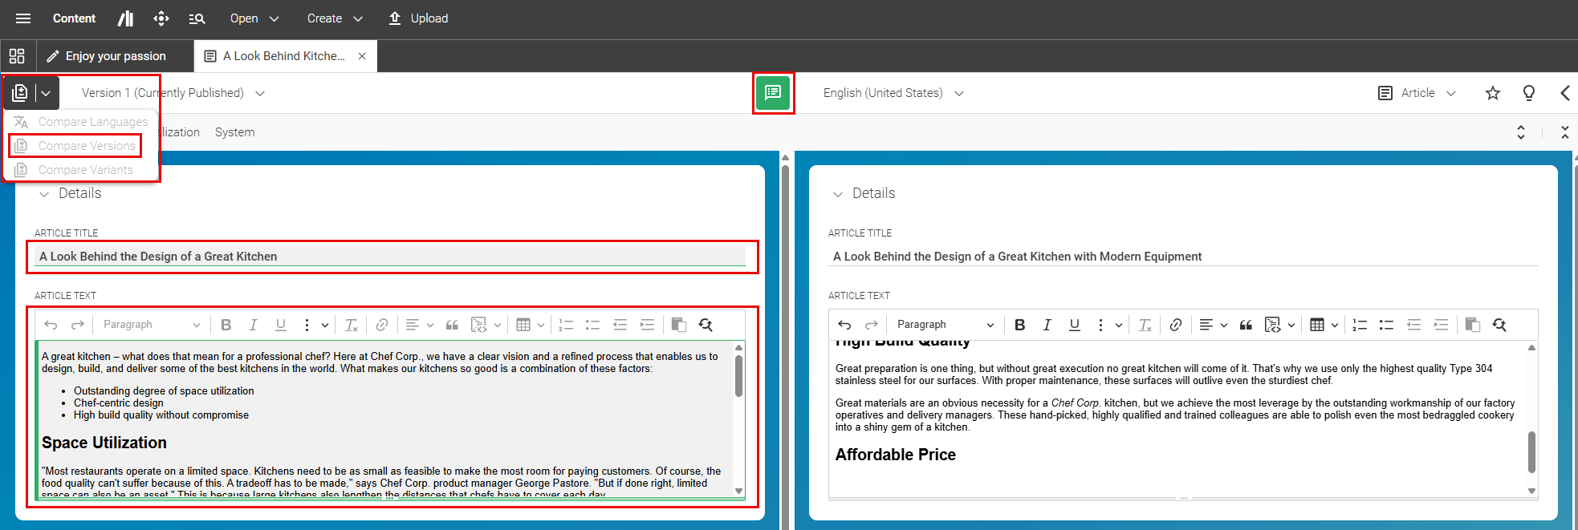Toggle bold in the right editor toolbar
The width and height of the screenshot is (1578, 530).
(x=1020, y=325)
